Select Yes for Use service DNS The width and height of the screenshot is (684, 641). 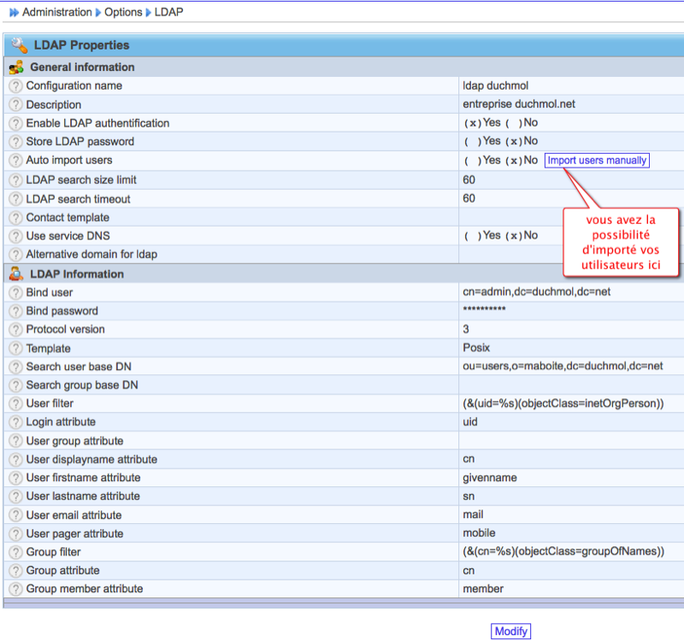tap(472, 236)
